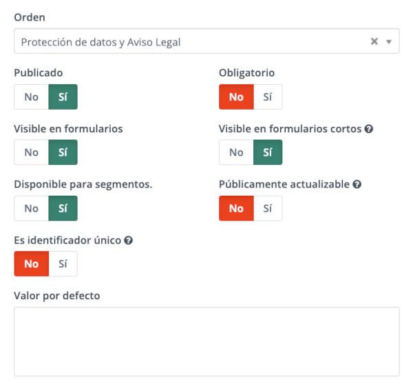The image size is (413, 386).
Task: Set Visible en formularios cortos to No
Action: pyautogui.click(x=236, y=152)
